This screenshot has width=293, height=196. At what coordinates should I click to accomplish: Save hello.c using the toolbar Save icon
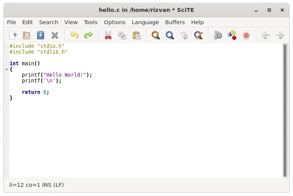click(41, 35)
